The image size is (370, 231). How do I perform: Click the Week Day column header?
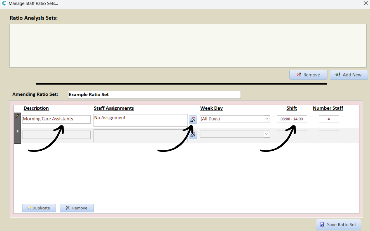click(211, 108)
